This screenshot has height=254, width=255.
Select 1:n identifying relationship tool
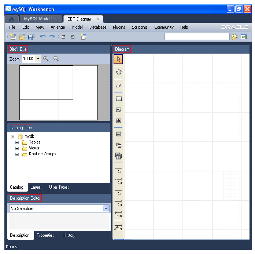point(119,203)
